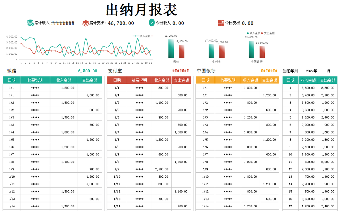Click 收入金额 header of the 微信 table

pos(64,80)
